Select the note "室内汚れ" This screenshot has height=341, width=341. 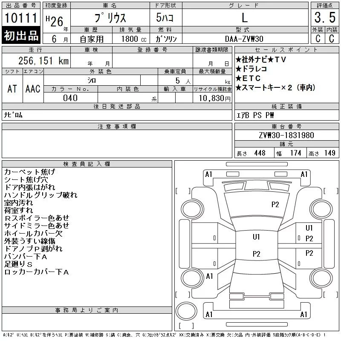click(x=19, y=203)
